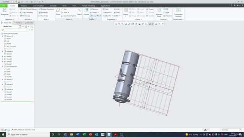Toggle the navigator panel icon in status bar
This screenshot has height=137, width=244.
(x=2, y=130)
